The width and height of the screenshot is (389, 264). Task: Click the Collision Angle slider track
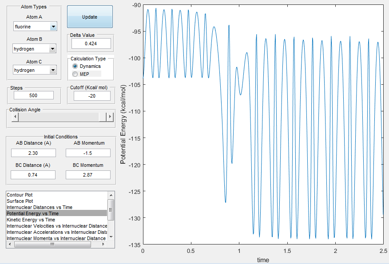(x=59, y=117)
